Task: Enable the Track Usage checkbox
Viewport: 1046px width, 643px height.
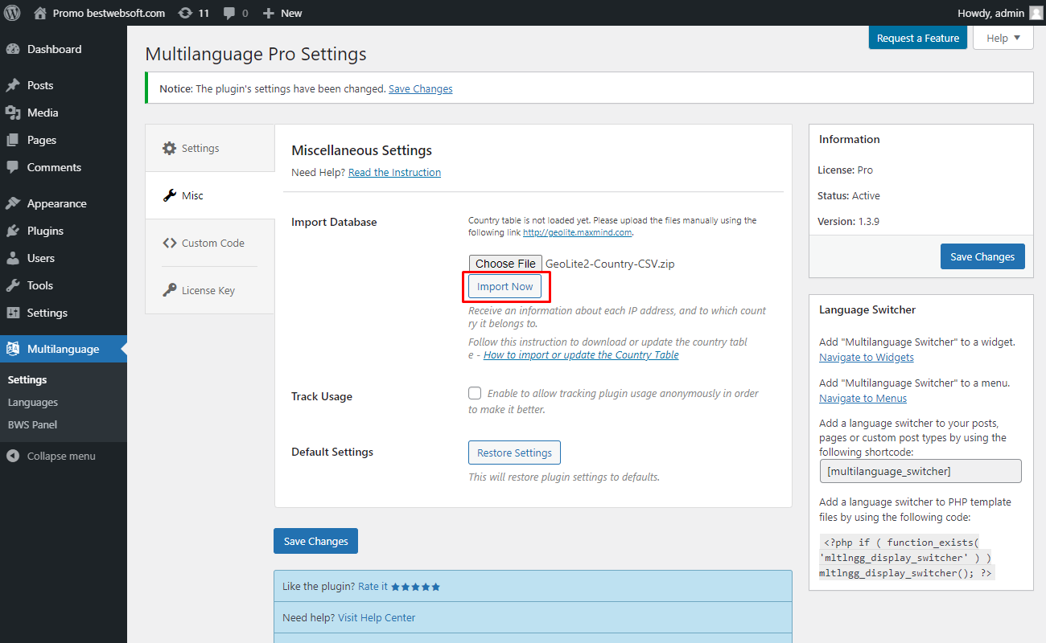Action: tap(475, 393)
